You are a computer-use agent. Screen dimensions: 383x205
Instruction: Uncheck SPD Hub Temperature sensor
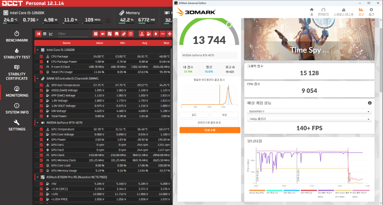pyautogui.click(x=41, y=85)
